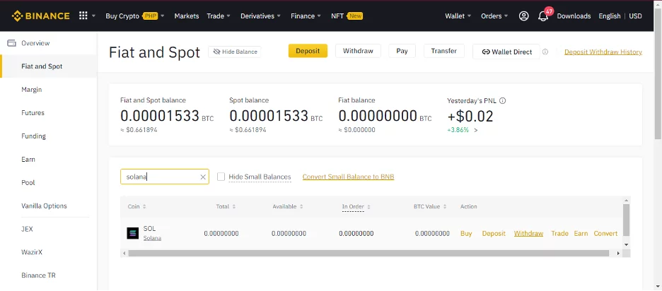Click the Yesterday's PNL info icon
The image size is (662, 291).
point(502,101)
